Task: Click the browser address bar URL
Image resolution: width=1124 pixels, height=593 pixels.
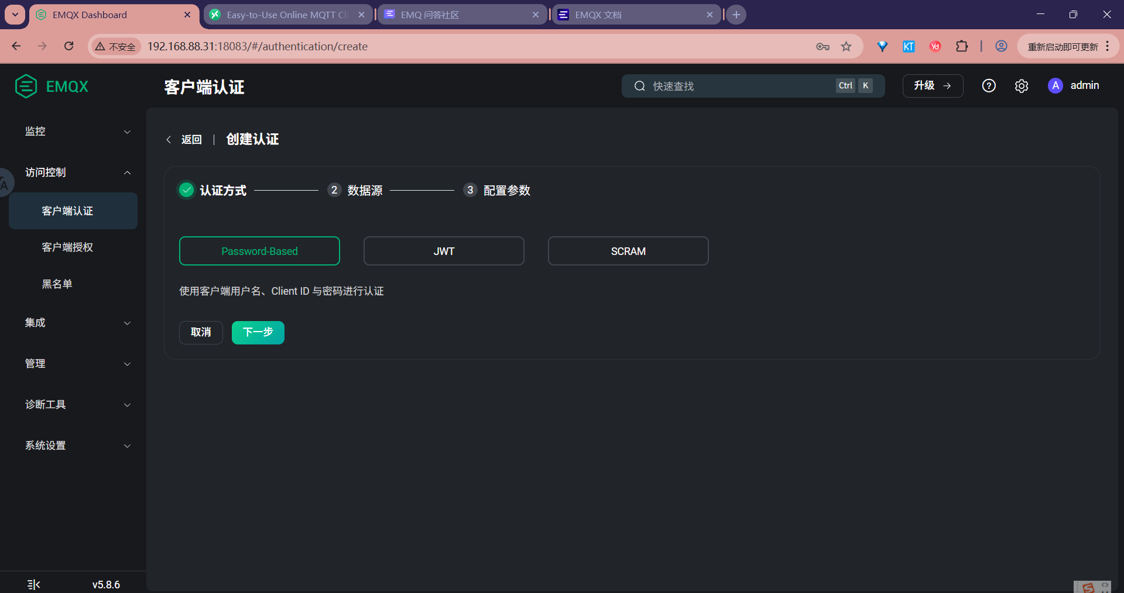Action: (x=258, y=46)
